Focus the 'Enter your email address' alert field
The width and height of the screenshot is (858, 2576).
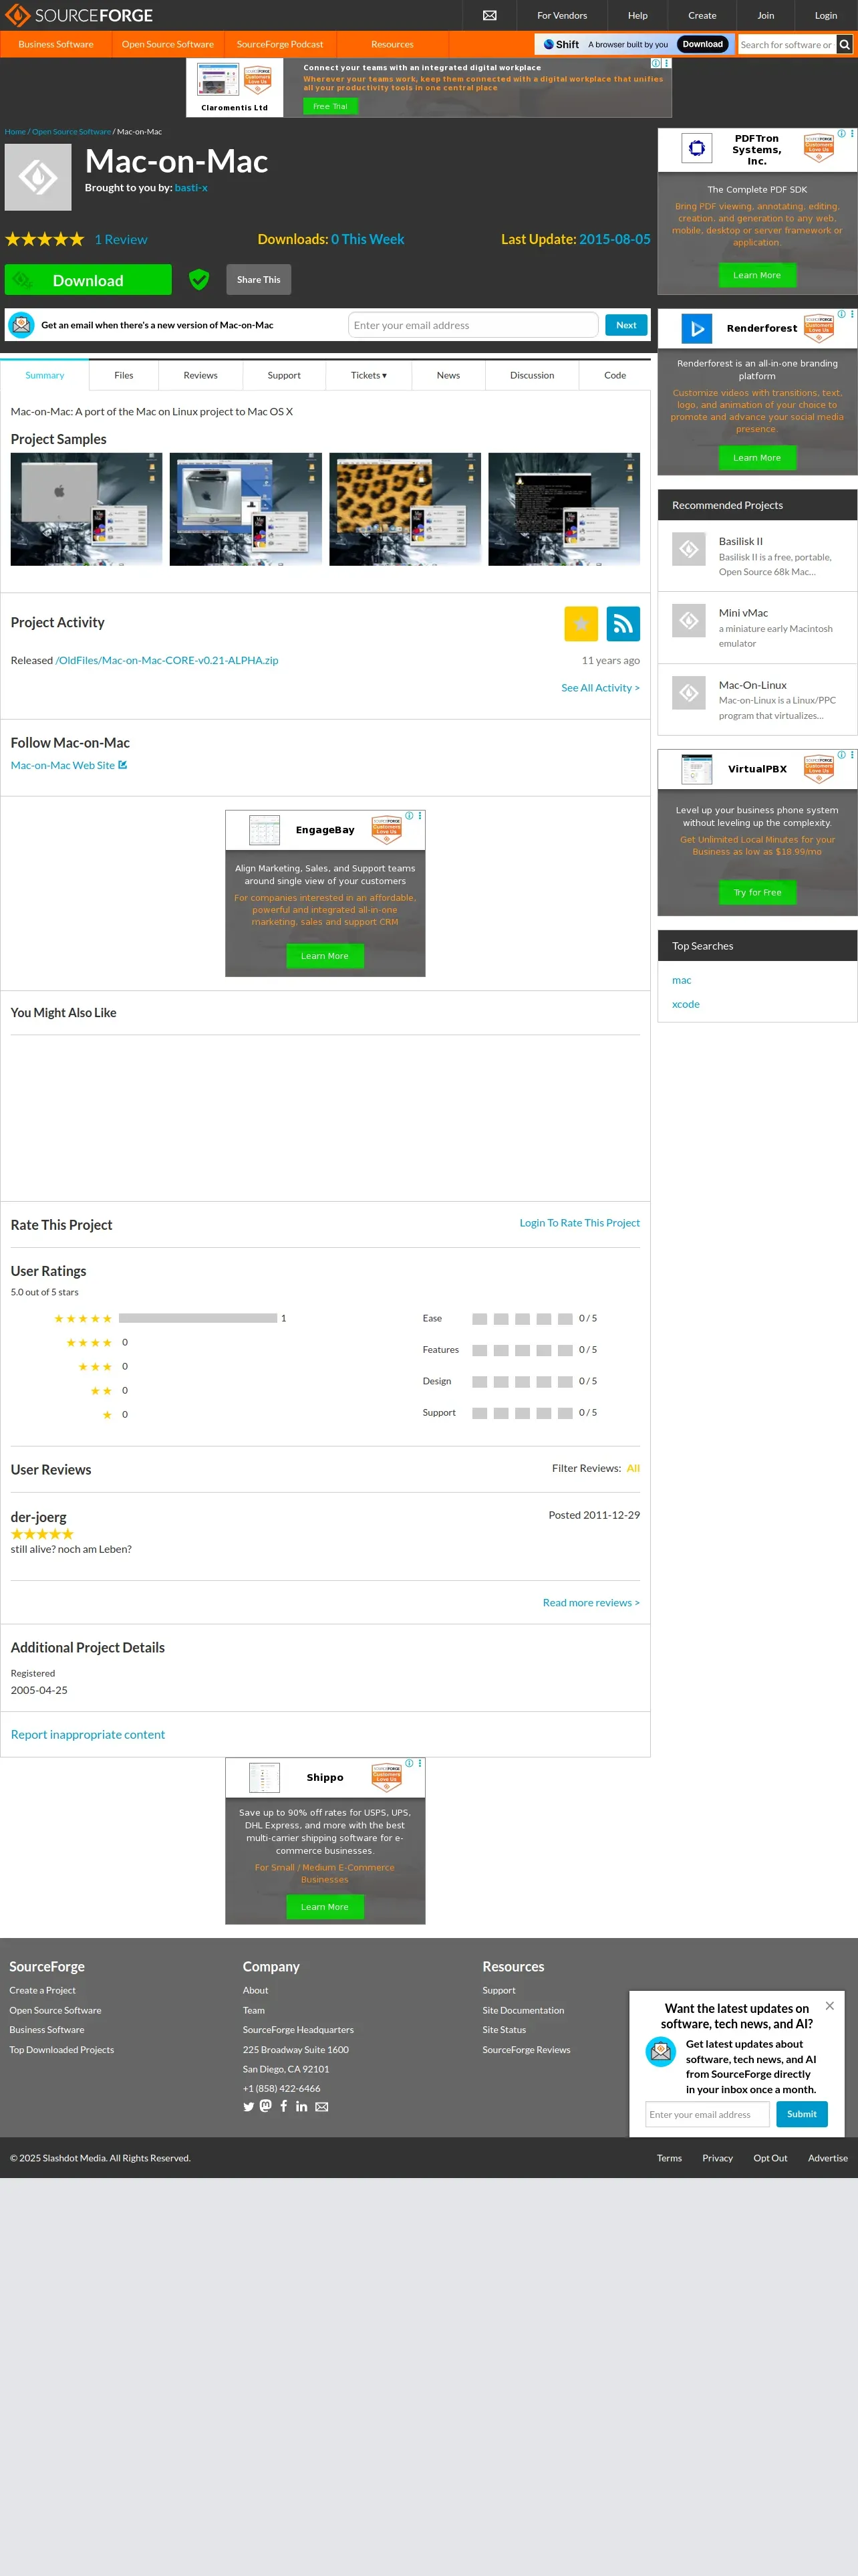tap(474, 325)
